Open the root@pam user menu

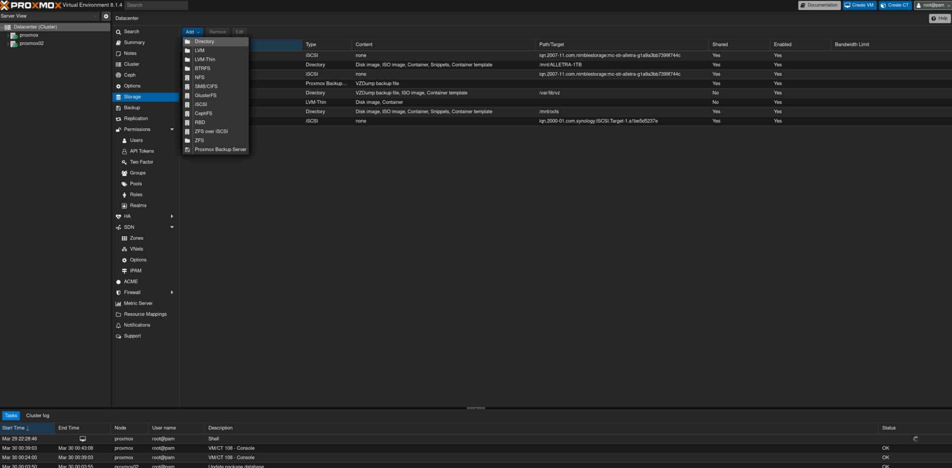[x=932, y=5]
